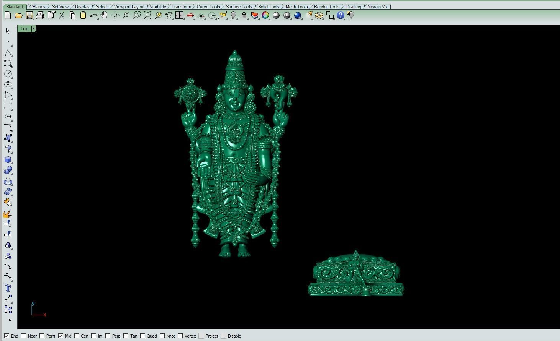Click the blue Render sphere icon
Image resolution: width=560 pixels, height=341 pixels.
tap(298, 16)
